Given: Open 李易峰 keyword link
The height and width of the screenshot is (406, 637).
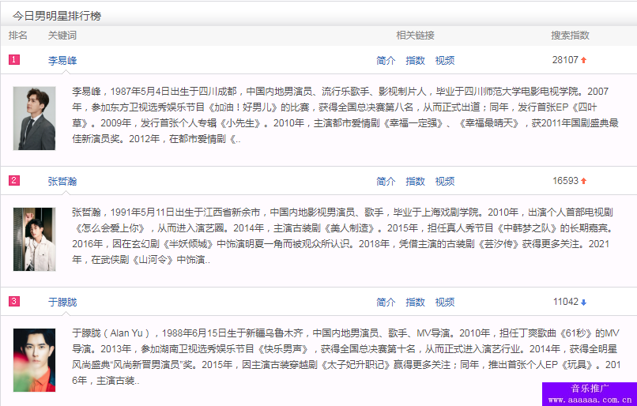Looking at the screenshot, I should pyautogui.click(x=62, y=61).
